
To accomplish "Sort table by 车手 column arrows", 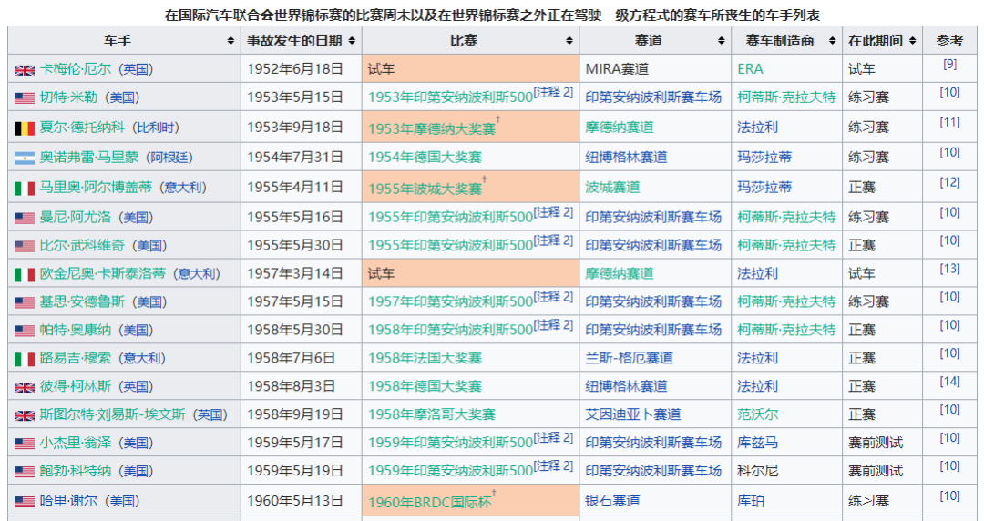I will point(231,41).
